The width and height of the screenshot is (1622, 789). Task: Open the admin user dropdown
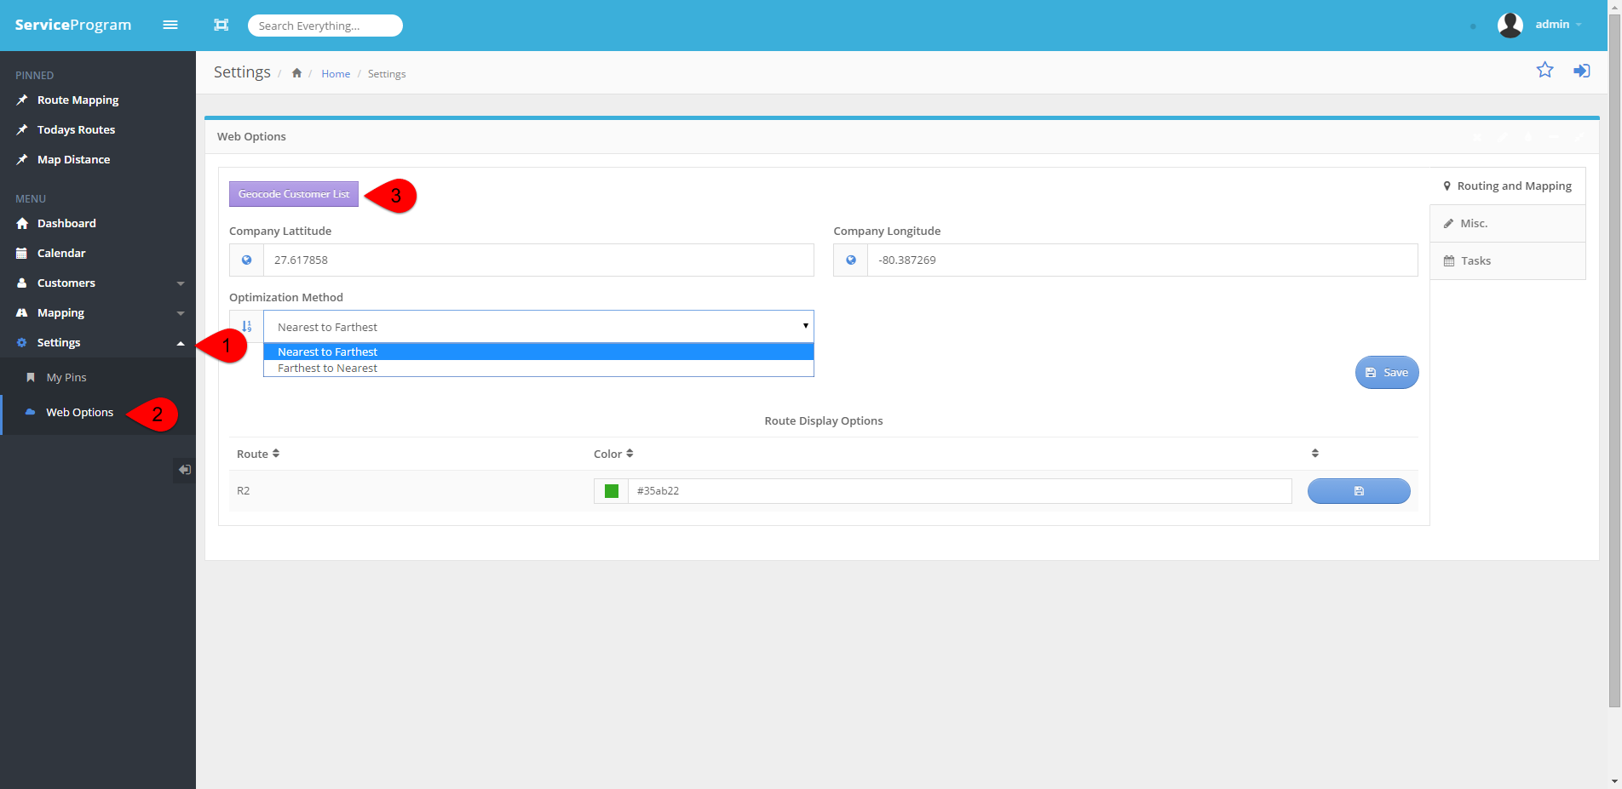click(x=1558, y=25)
